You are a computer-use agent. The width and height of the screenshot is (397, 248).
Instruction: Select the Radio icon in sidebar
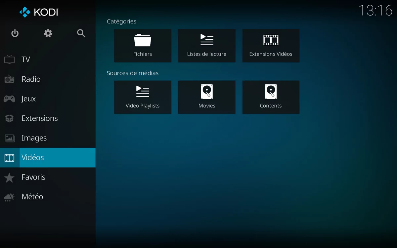[9, 79]
